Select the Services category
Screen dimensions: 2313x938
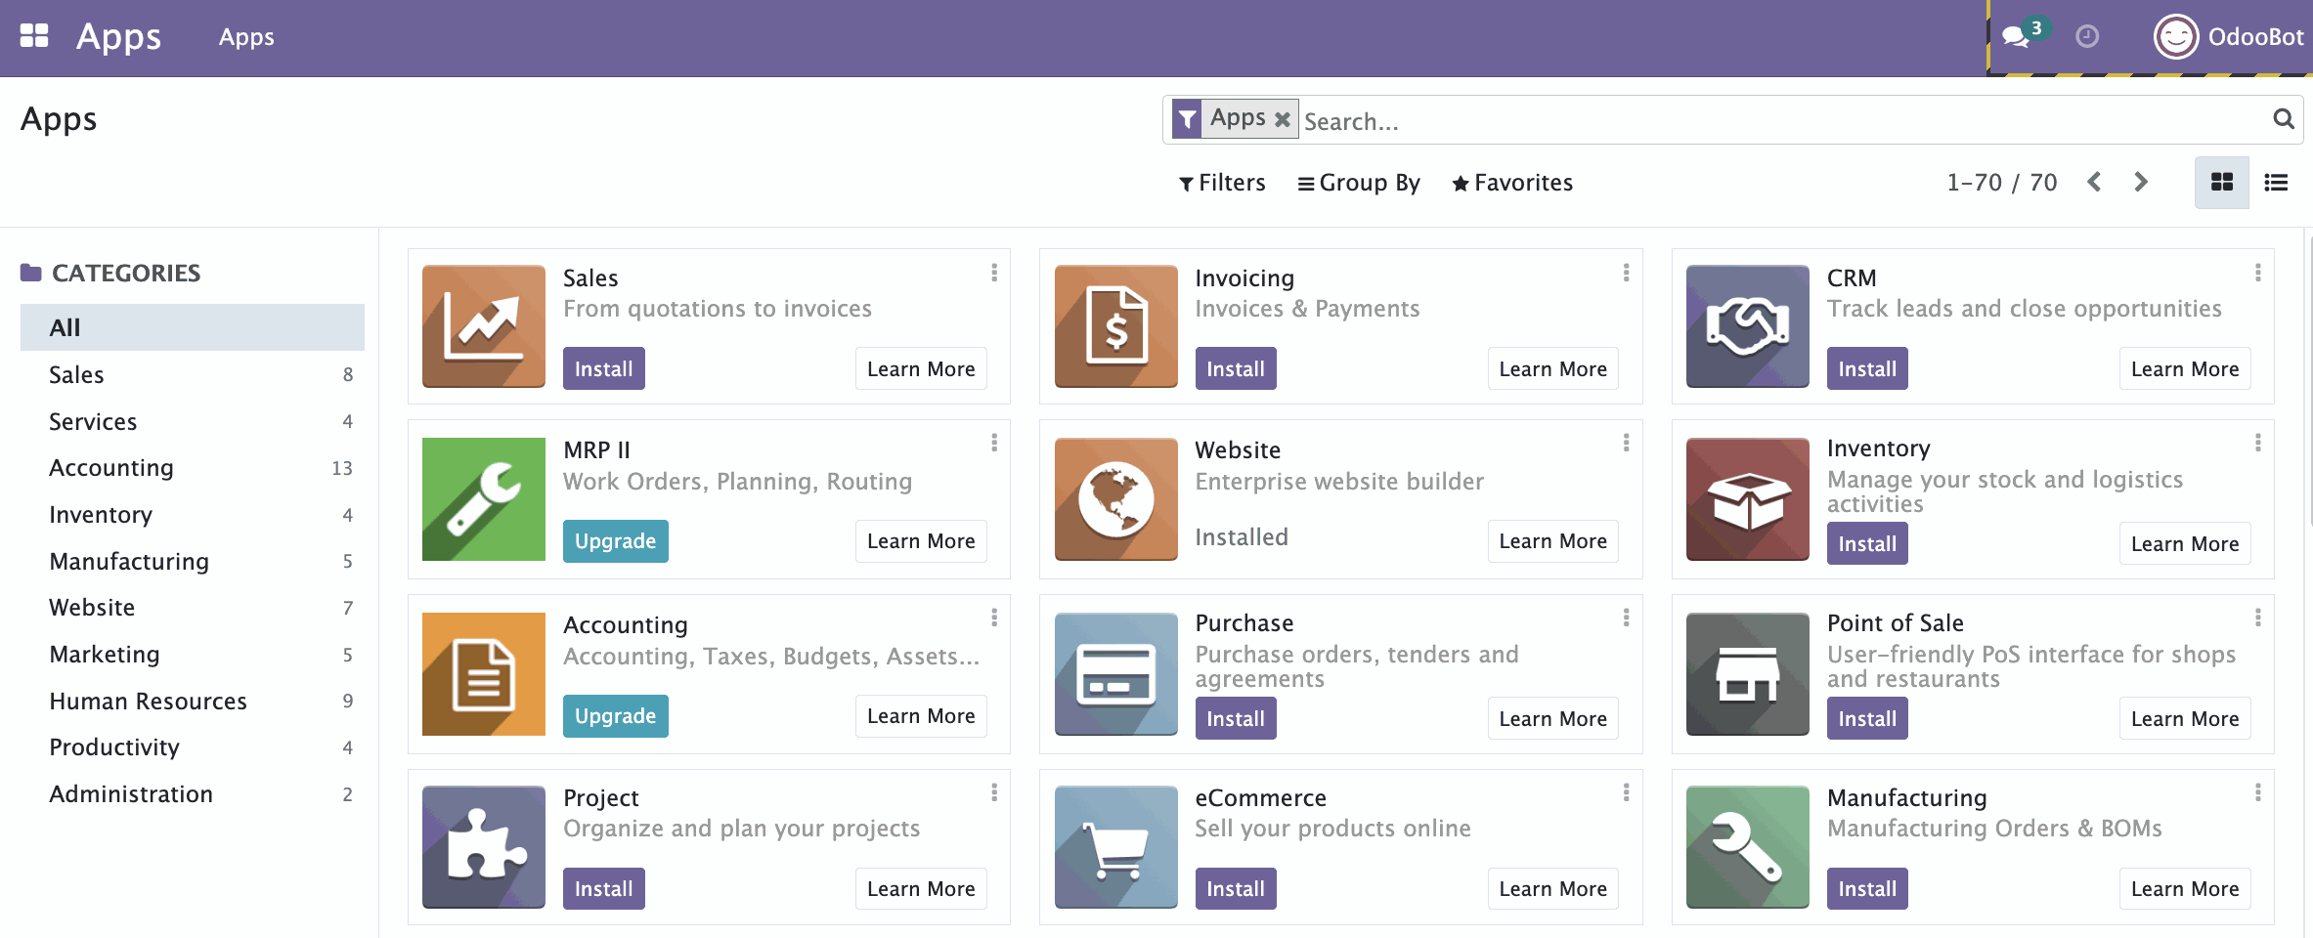193,421
